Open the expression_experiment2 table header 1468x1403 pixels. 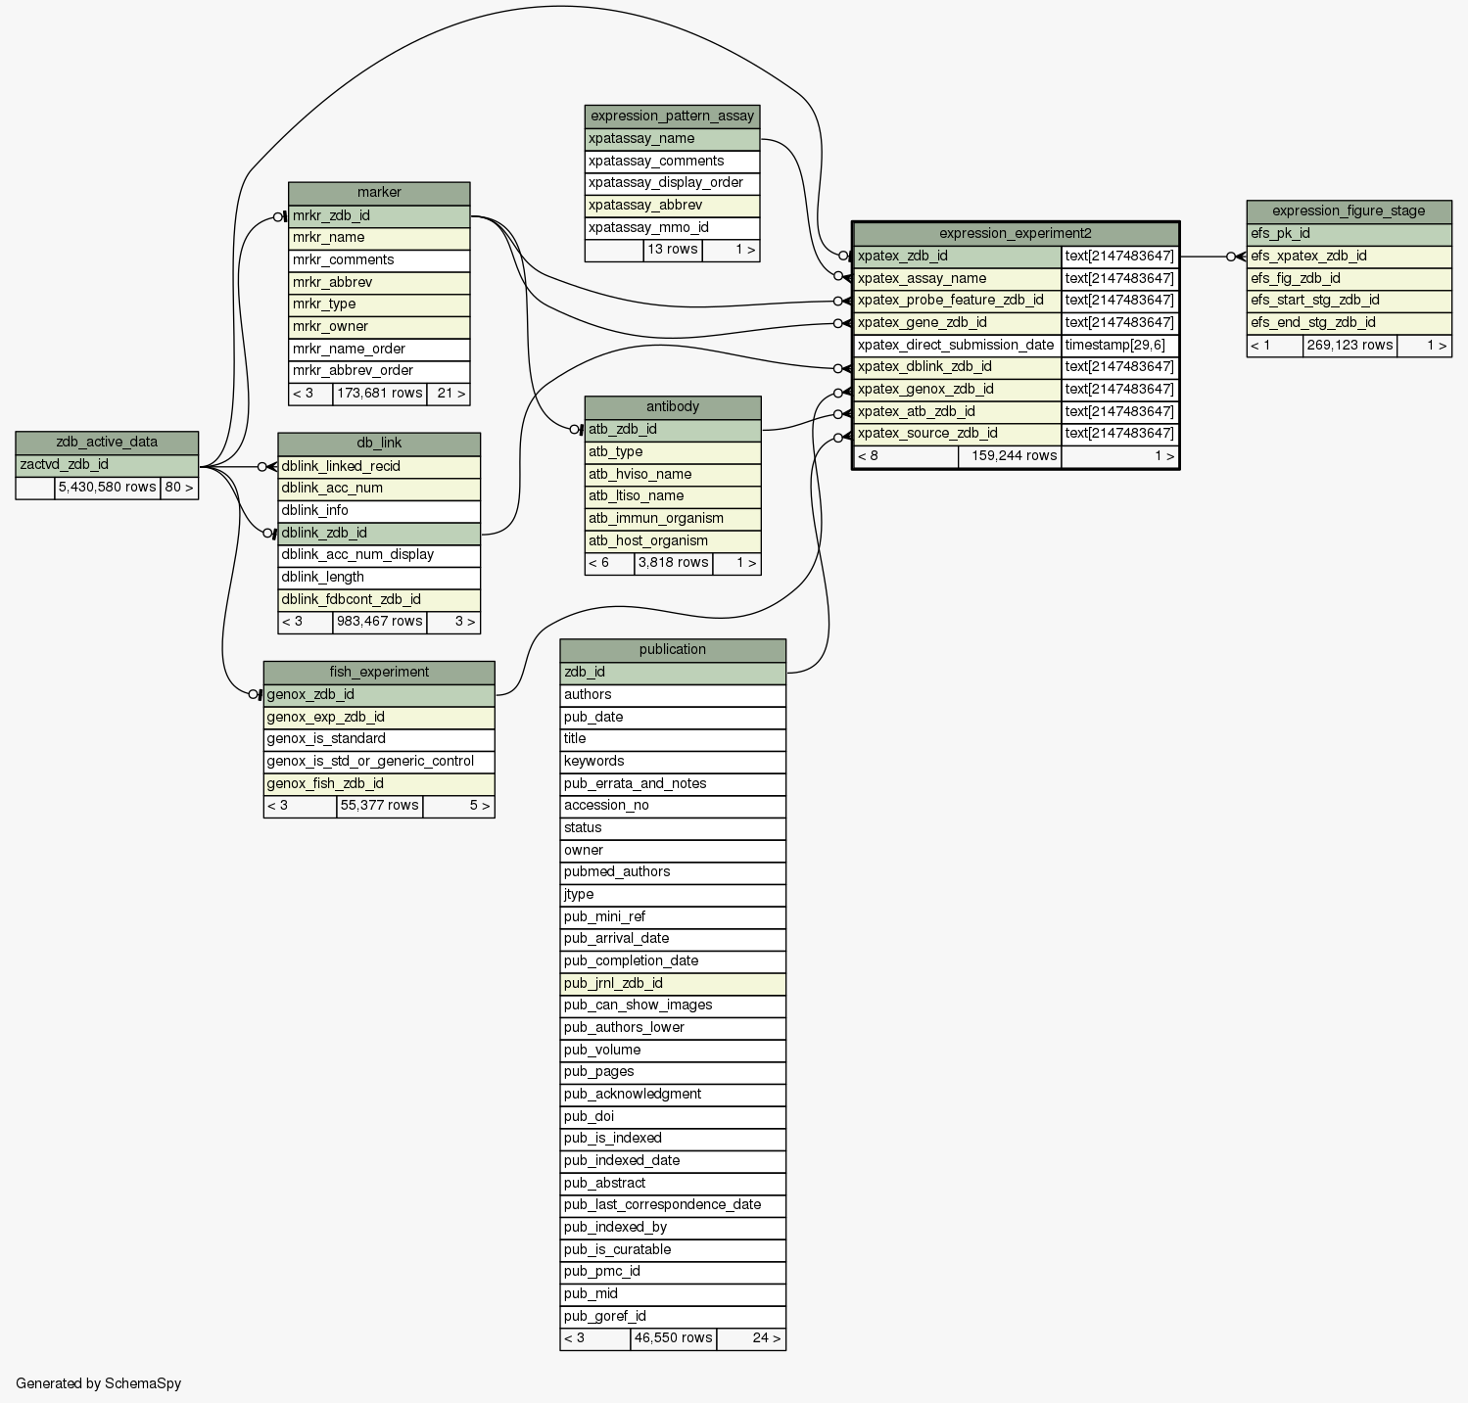tap(1015, 233)
